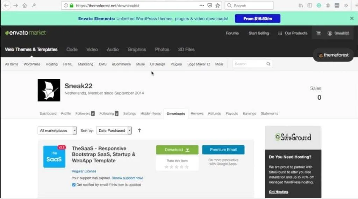Image resolution: width=358 pixels, height=199 pixels.
Task: Open the Refunds tab
Action: (x=214, y=113)
